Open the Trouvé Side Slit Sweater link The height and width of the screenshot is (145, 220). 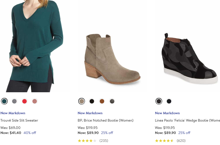coord(19,120)
